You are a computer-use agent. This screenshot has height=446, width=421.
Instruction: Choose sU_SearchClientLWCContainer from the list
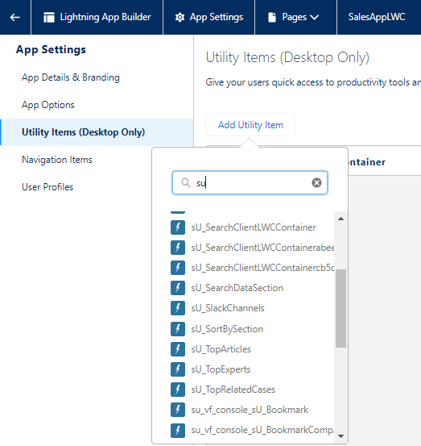[x=254, y=227]
